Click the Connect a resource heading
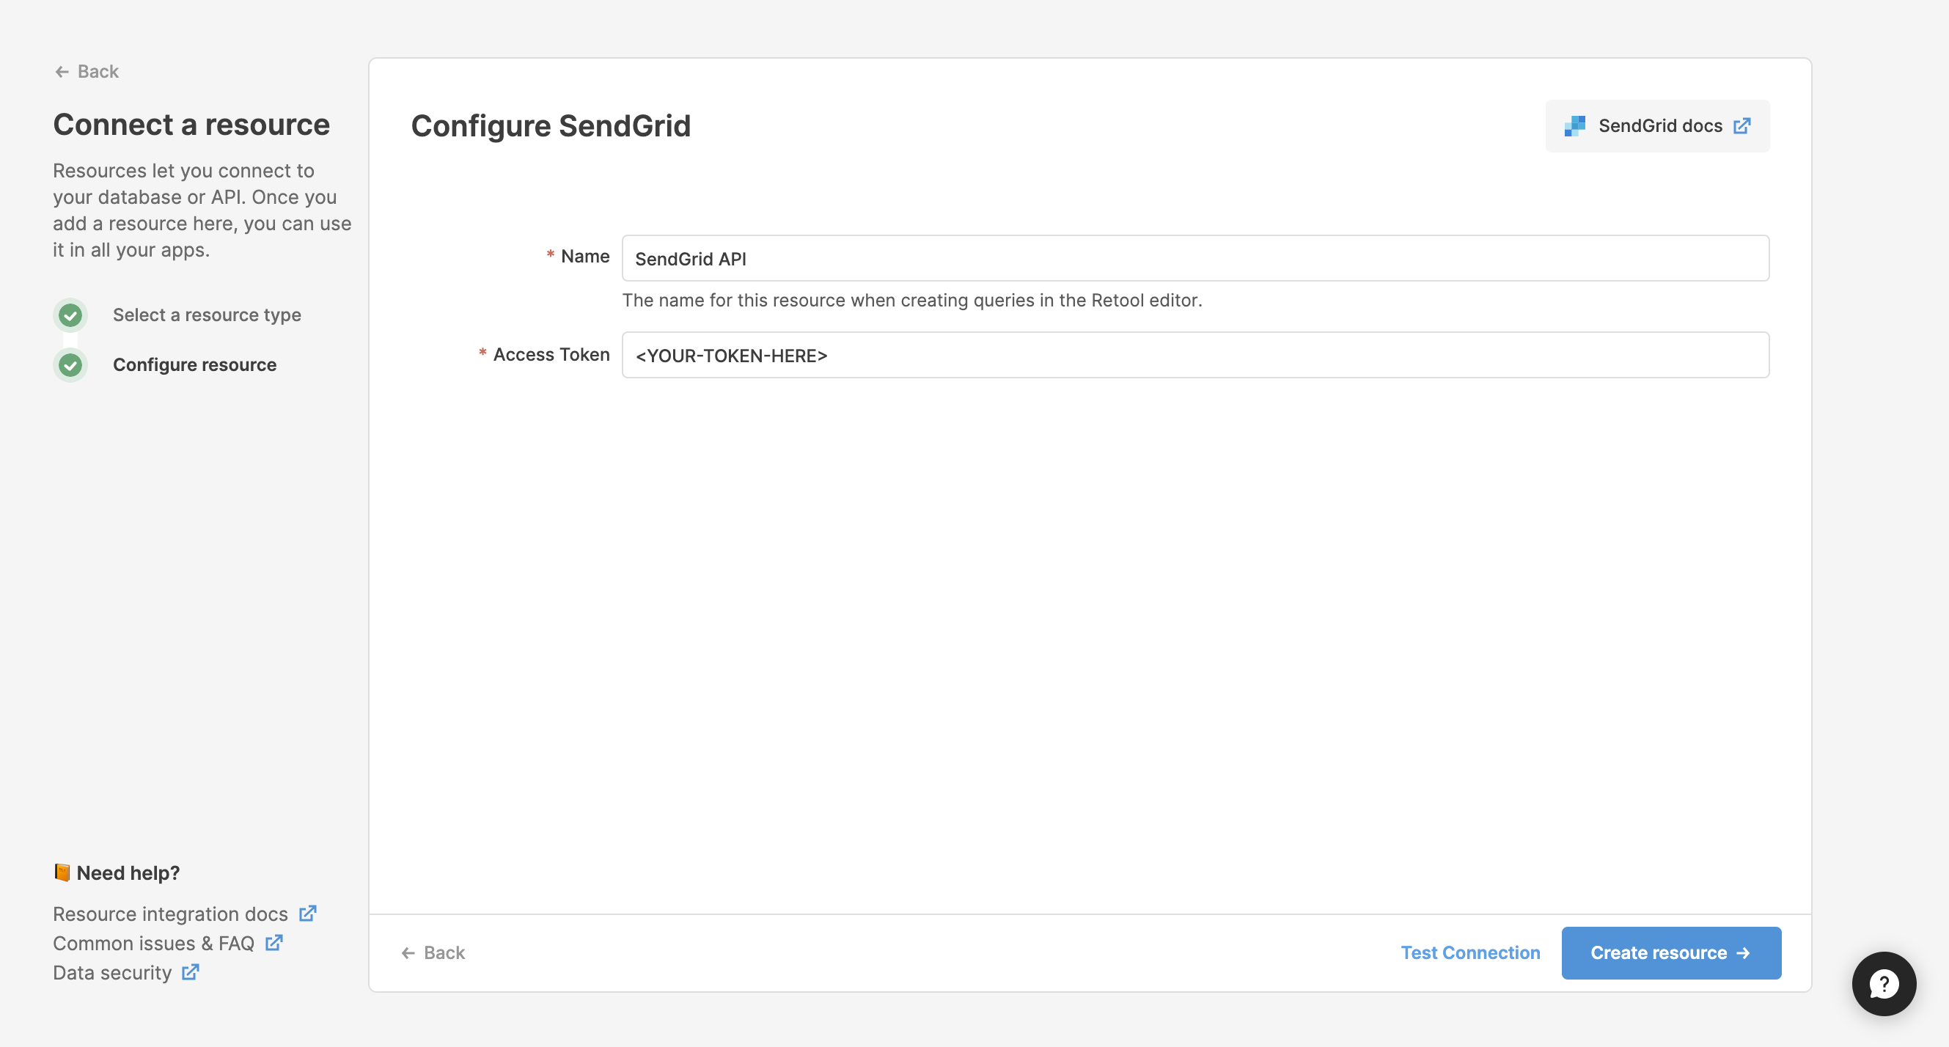 click(191, 124)
